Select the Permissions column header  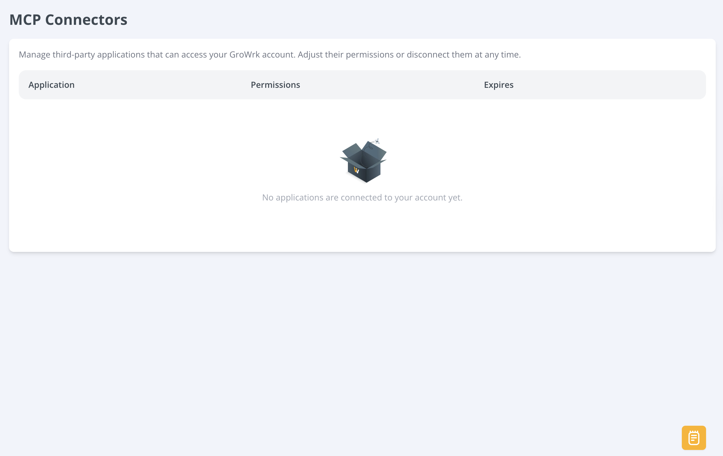pos(275,85)
